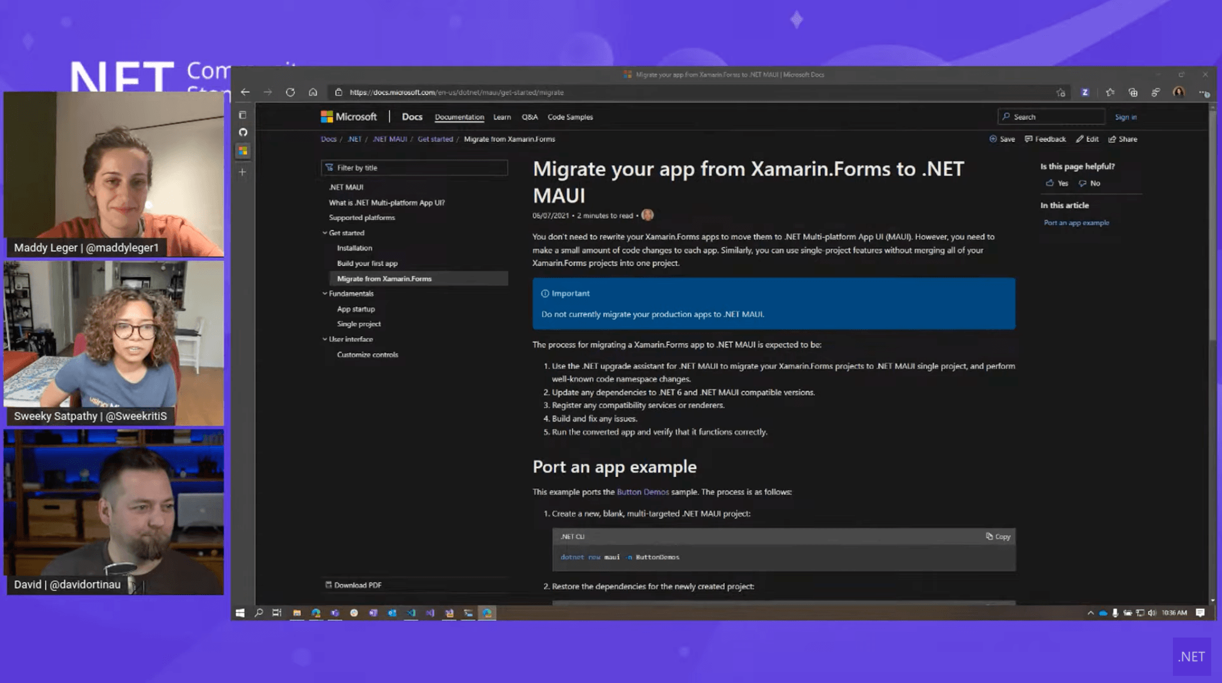Collapse the Get started tree section
This screenshot has width=1222, height=683.
click(x=325, y=233)
